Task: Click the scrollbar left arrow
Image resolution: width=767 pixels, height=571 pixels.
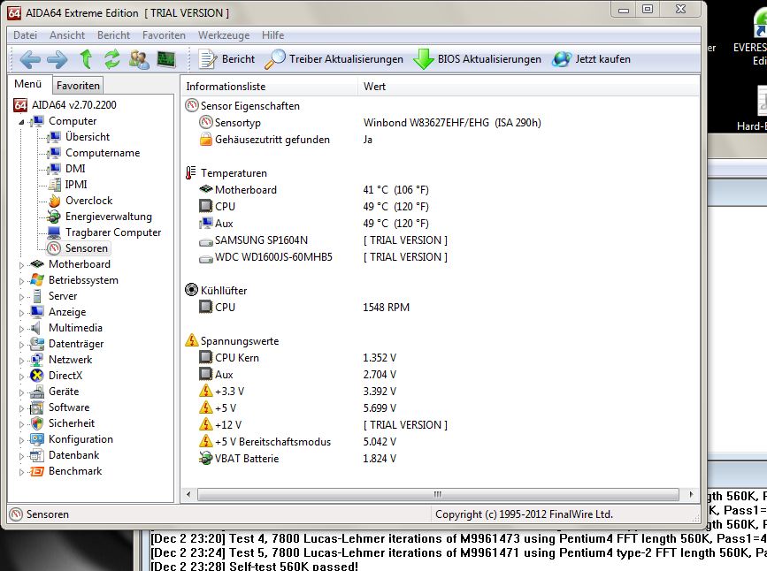Action: (188, 494)
